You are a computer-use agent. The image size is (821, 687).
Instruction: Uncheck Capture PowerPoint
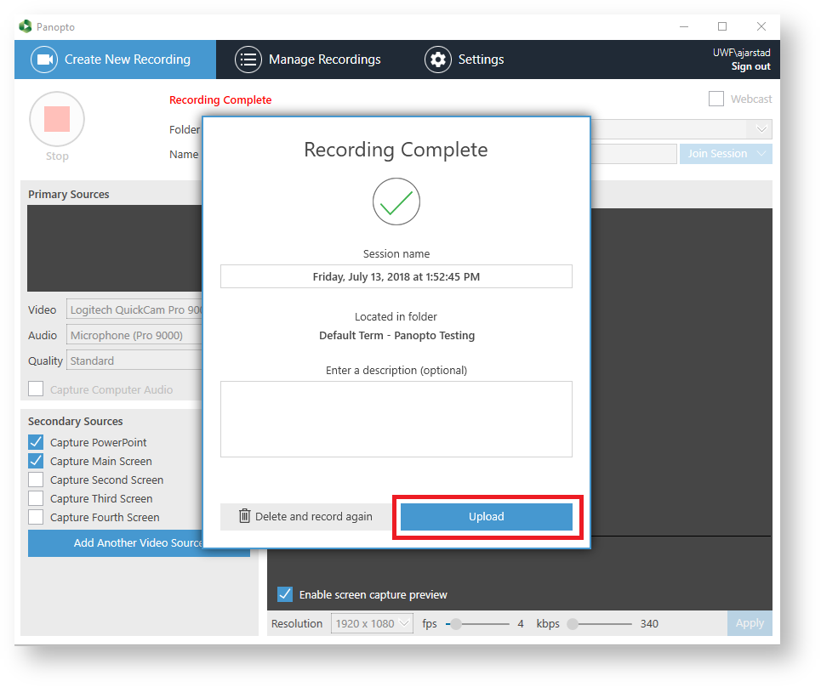click(36, 442)
